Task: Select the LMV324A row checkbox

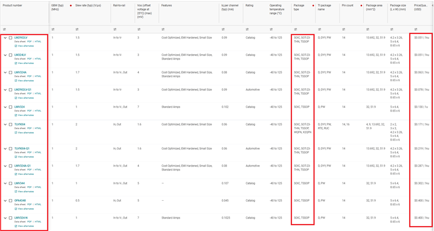Action: [10, 72]
